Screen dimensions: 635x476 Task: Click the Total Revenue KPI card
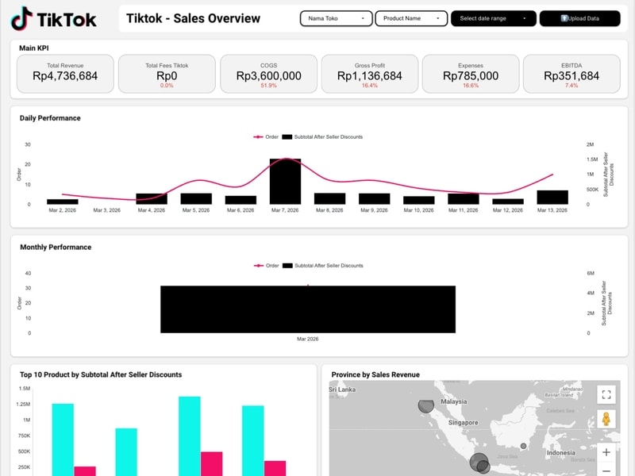(65, 74)
